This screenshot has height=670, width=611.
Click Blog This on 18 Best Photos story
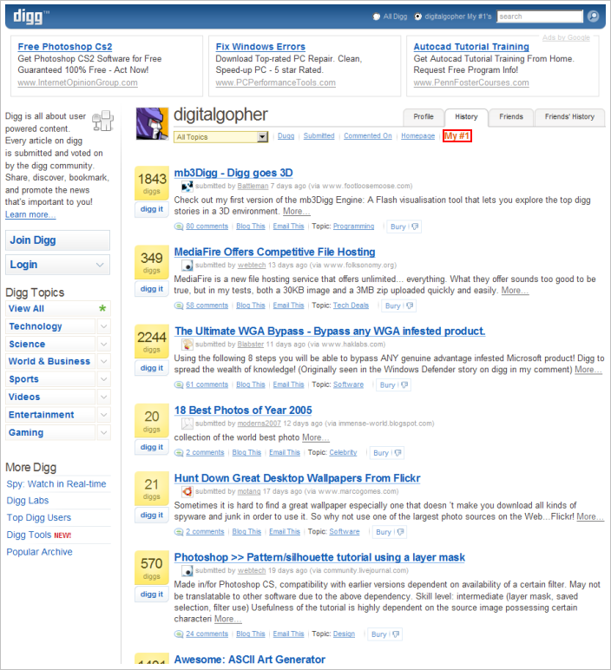point(246,452)
